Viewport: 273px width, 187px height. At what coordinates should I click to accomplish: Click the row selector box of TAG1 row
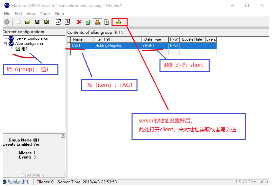point(69,46)
